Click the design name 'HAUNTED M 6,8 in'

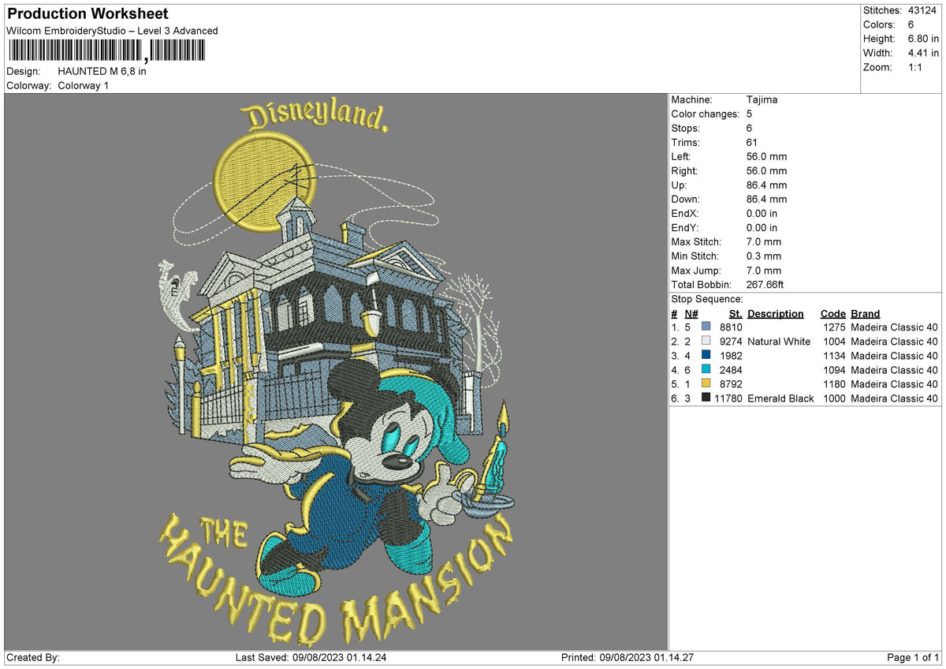click(102, 71)
